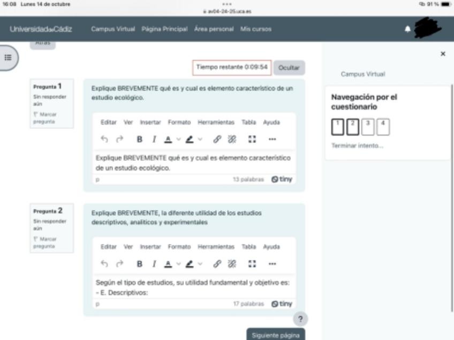
Task: Open Tiny logo in Pregunta 1 editor
Action: click(x=282, y=179)
